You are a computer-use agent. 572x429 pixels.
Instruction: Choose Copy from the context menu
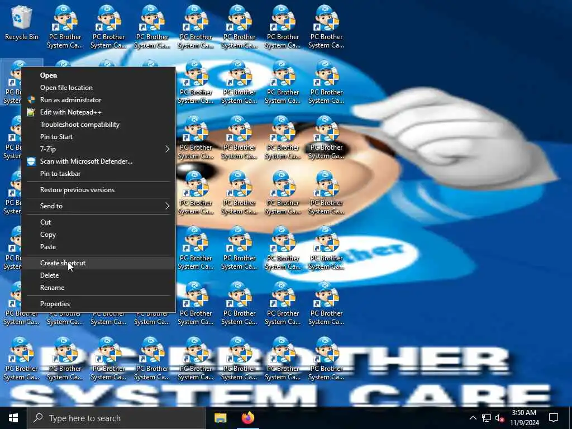pyautogui.click(x=98, y=235)
